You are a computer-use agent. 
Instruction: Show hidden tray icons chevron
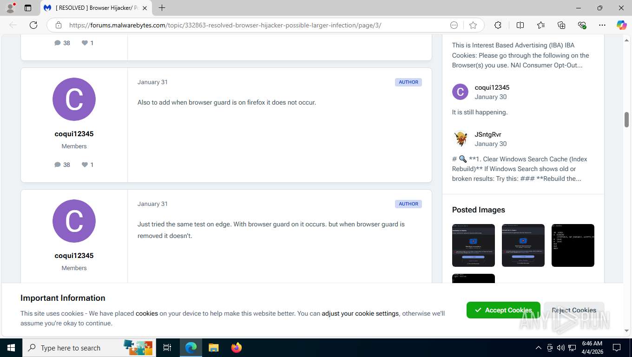click(x=539, y=348)
